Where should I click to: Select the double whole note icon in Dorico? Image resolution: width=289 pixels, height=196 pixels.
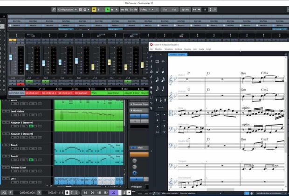coord(158,62)
